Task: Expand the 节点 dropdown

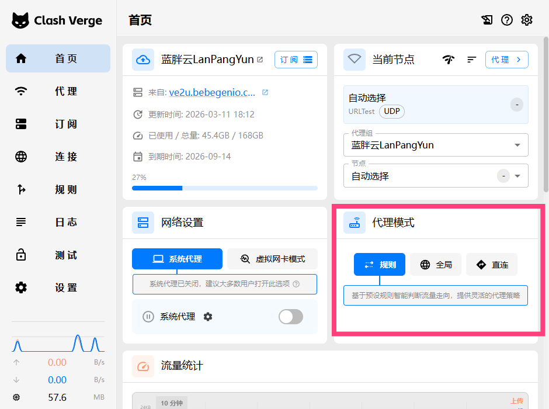Action: click(x=517, y=176)
